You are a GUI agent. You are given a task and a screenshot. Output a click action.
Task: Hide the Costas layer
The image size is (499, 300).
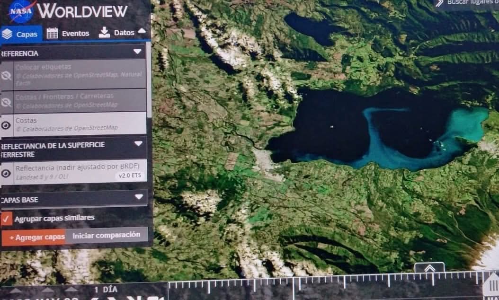(6, 125)
